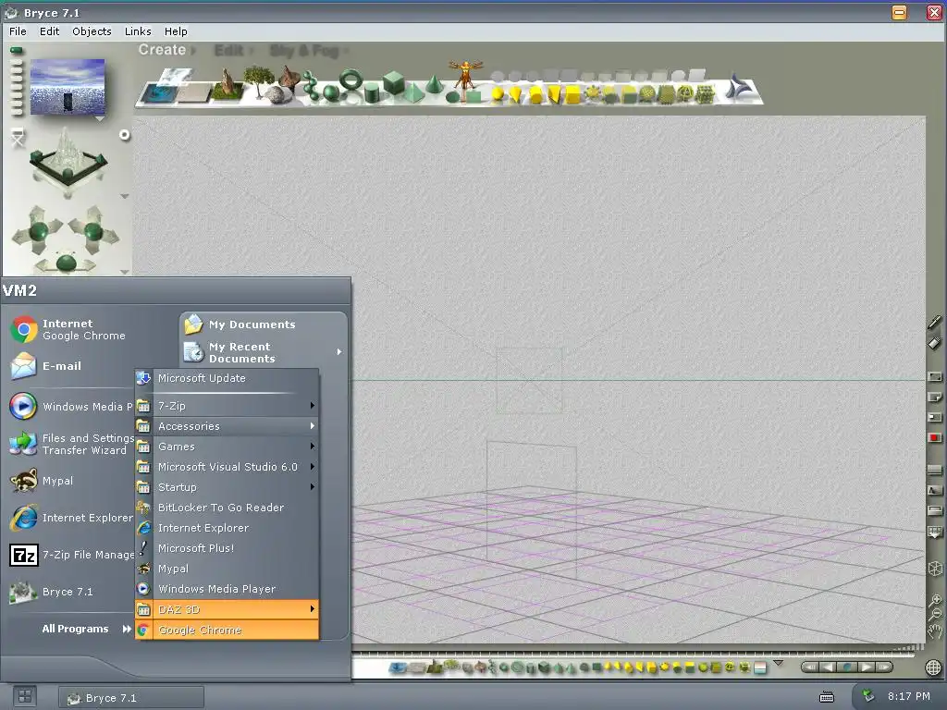Create a ground plane object
Viewport: 947px width, 710px height.
194,93
